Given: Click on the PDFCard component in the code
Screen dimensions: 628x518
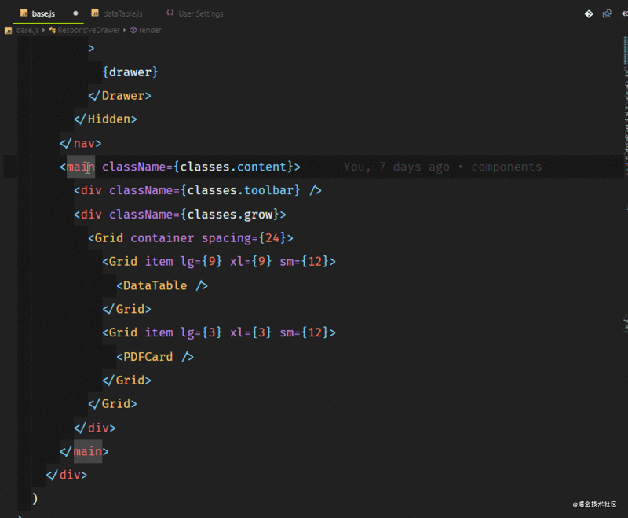Looking at the screenshot, I should click(x=146, y=356).
